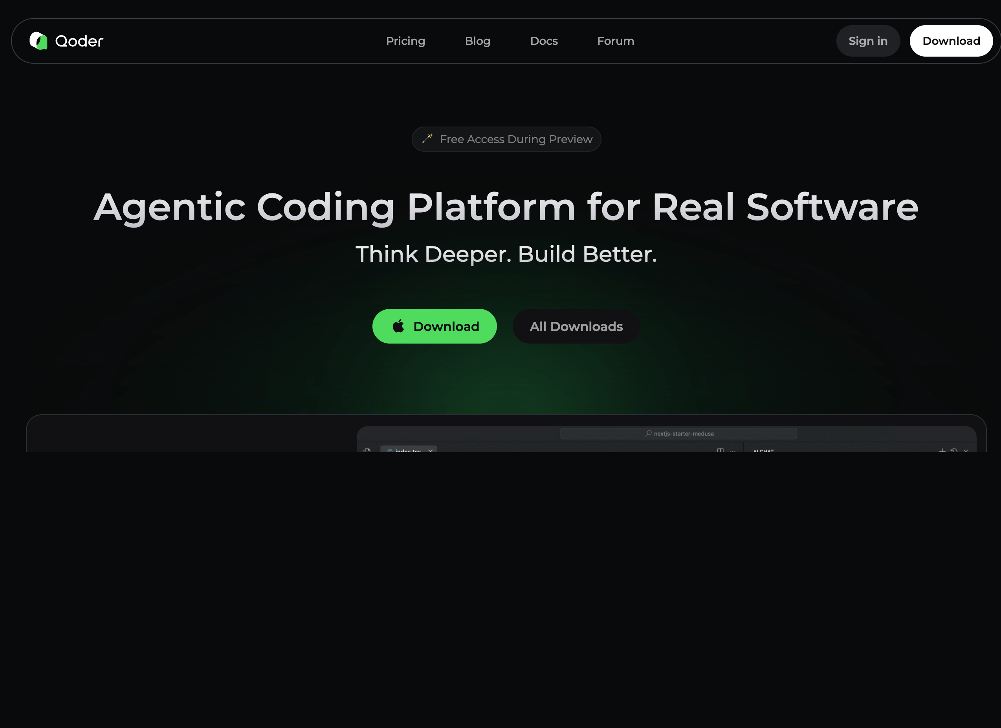The height and width of the screenshot is (728, 1001).
Task: Click the nextjs-starter-medusa search field in preview
Action: [678, 433]
